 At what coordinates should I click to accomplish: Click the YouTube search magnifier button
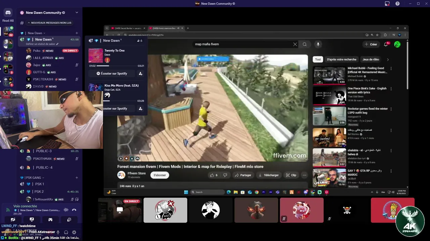point(304,44)
